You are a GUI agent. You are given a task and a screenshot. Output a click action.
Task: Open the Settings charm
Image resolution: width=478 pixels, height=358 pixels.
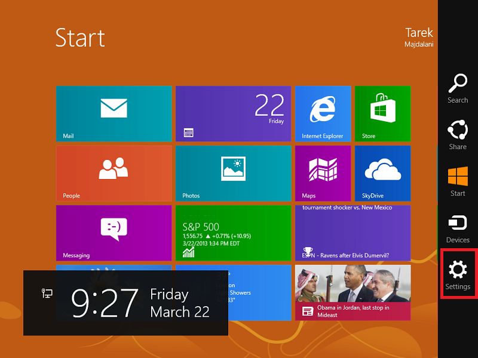point(458,274)
